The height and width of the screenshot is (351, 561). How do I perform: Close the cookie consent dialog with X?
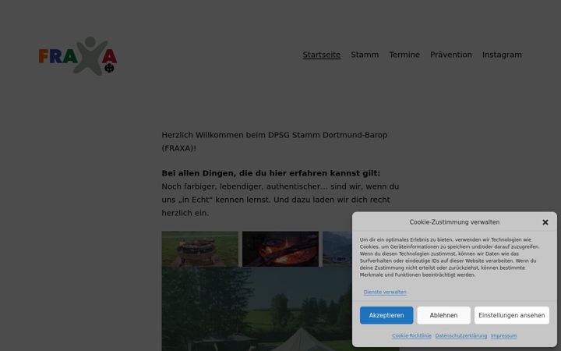click(x=545, y=222)
